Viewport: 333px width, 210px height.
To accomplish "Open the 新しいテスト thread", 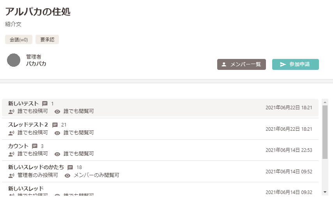I will tap(160, 108).
